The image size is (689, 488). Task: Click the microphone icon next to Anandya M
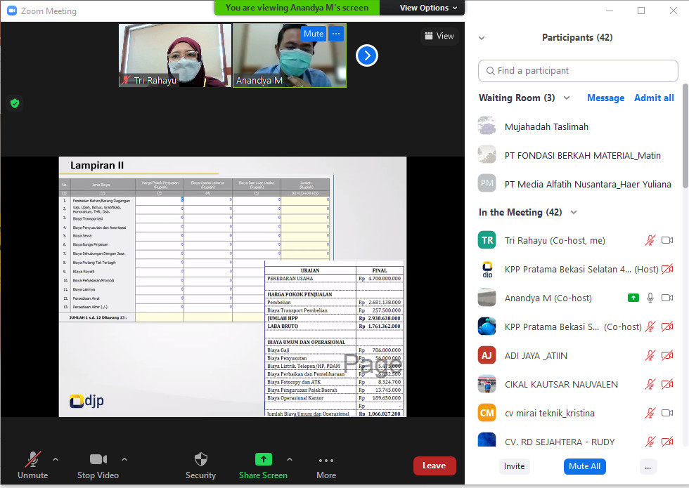(x=650, y=298)
